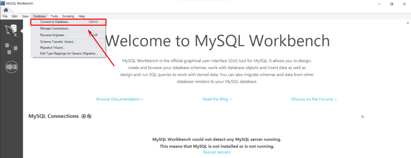
Task: Click the Welcome to MySQL Workbench heading
Action: (217, 41)
